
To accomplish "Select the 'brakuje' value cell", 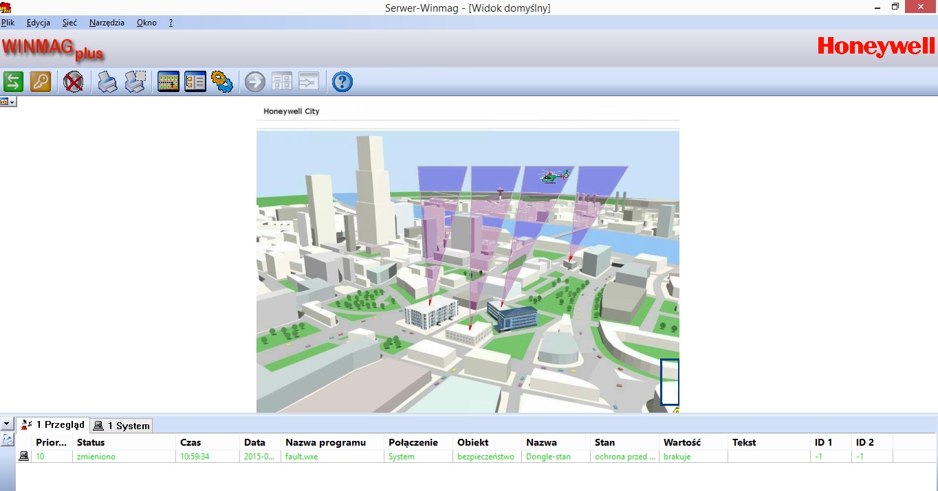I will click(x=694, y=456).
